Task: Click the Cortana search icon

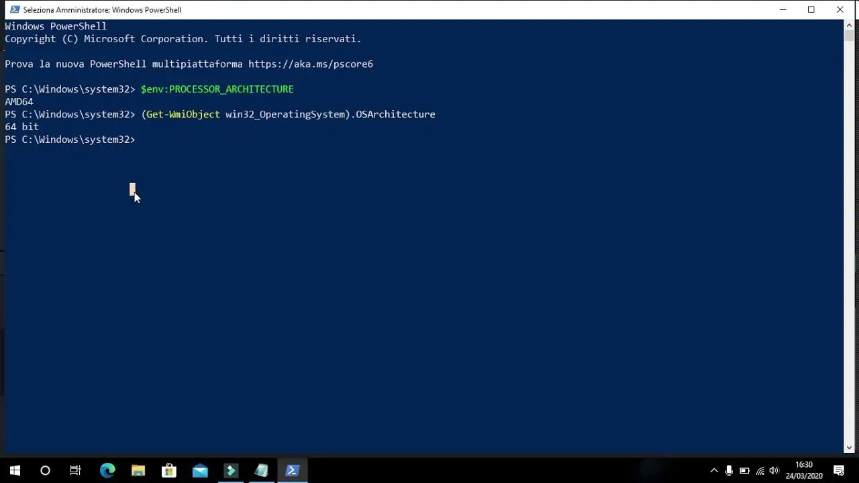Action: (x=44, y=470)
